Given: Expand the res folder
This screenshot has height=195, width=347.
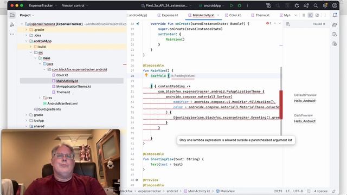Looking at the screenshot, I should pos(40,97).
